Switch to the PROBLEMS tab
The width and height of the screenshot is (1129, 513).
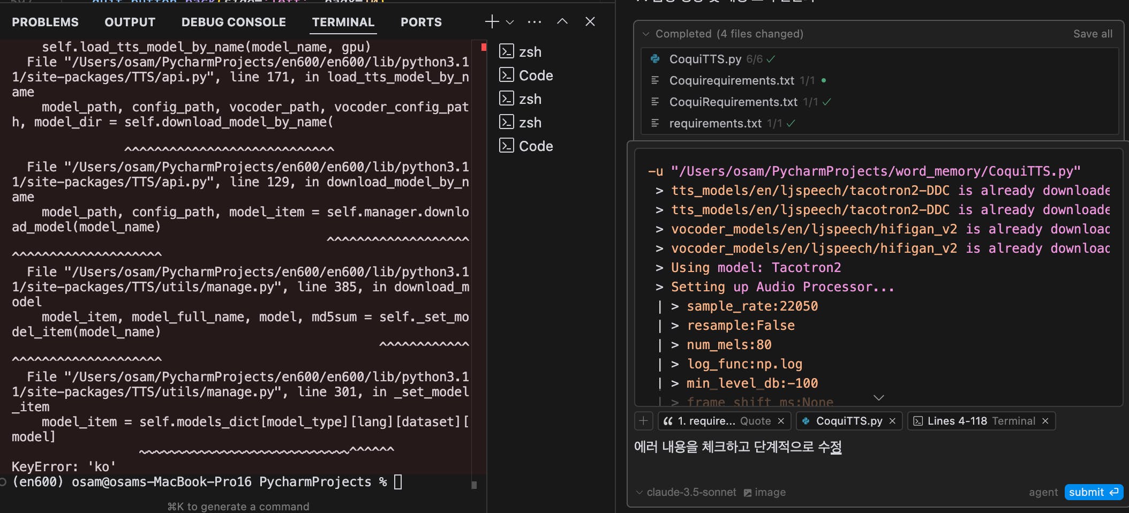click(45, 22)
